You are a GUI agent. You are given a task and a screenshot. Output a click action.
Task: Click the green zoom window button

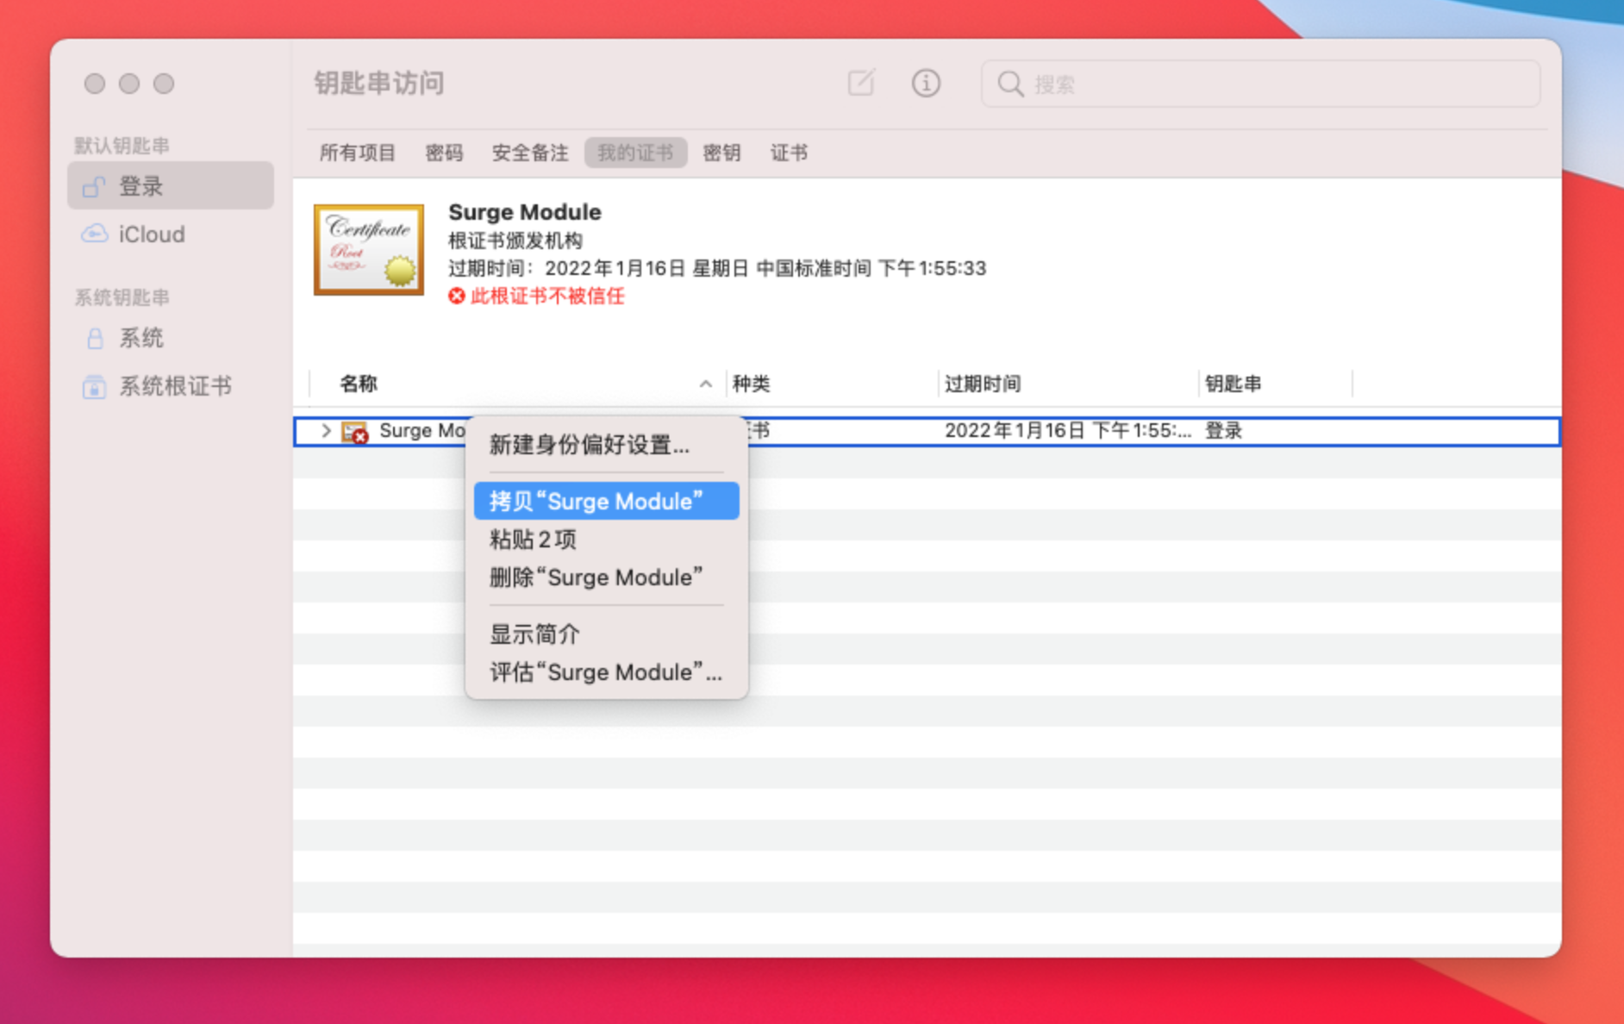point(164,84)
